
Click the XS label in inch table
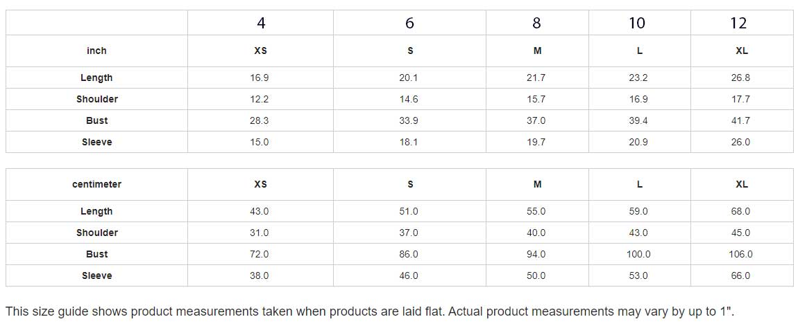(x=260, y=51)
